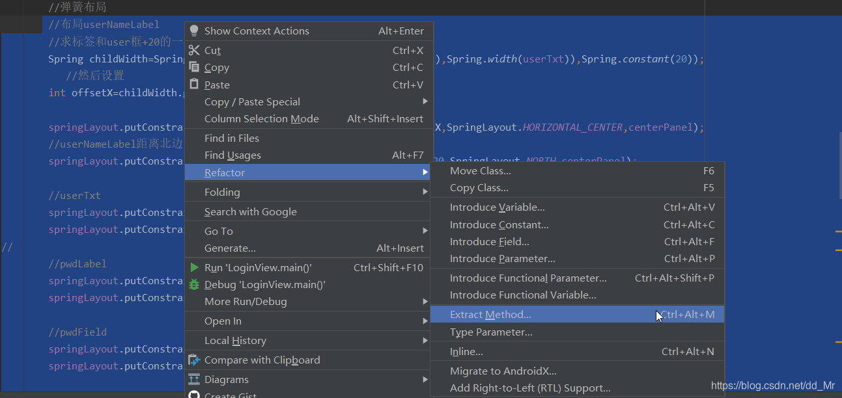Click the lightbulb icon beside Show Context Actions
The height and width of the screenshot is (398, 842).
193,31
